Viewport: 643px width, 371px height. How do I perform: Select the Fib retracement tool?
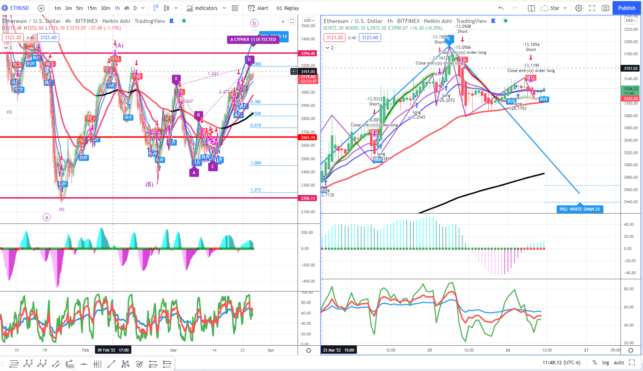tap(153, 364)
